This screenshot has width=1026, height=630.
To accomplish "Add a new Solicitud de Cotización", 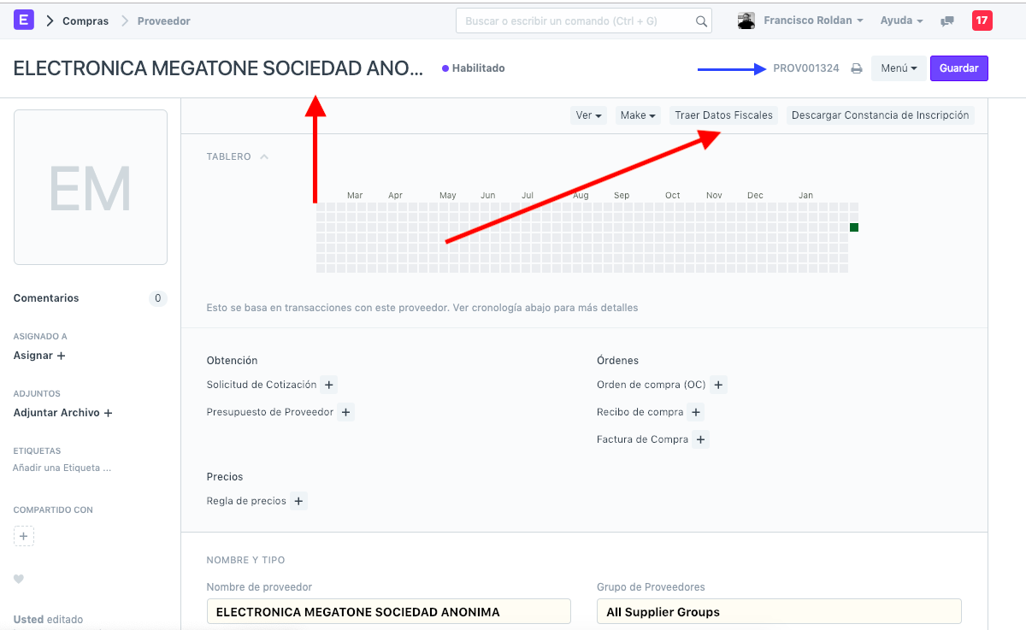I will coord(329,385).
